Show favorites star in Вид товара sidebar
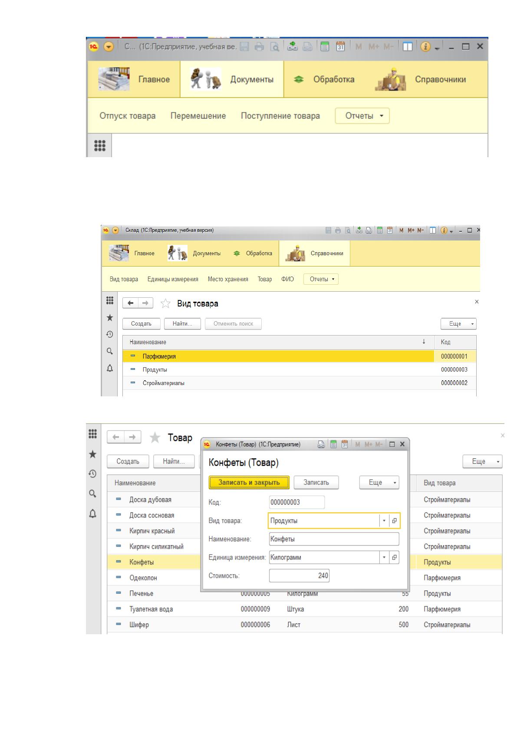Screen dimensions: 517x731 [x=110, y=318]
